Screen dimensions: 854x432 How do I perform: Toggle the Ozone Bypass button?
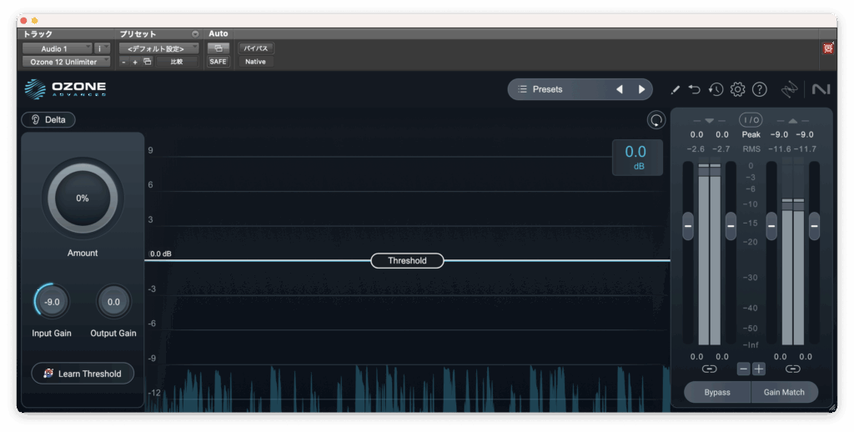click(716, 392)
